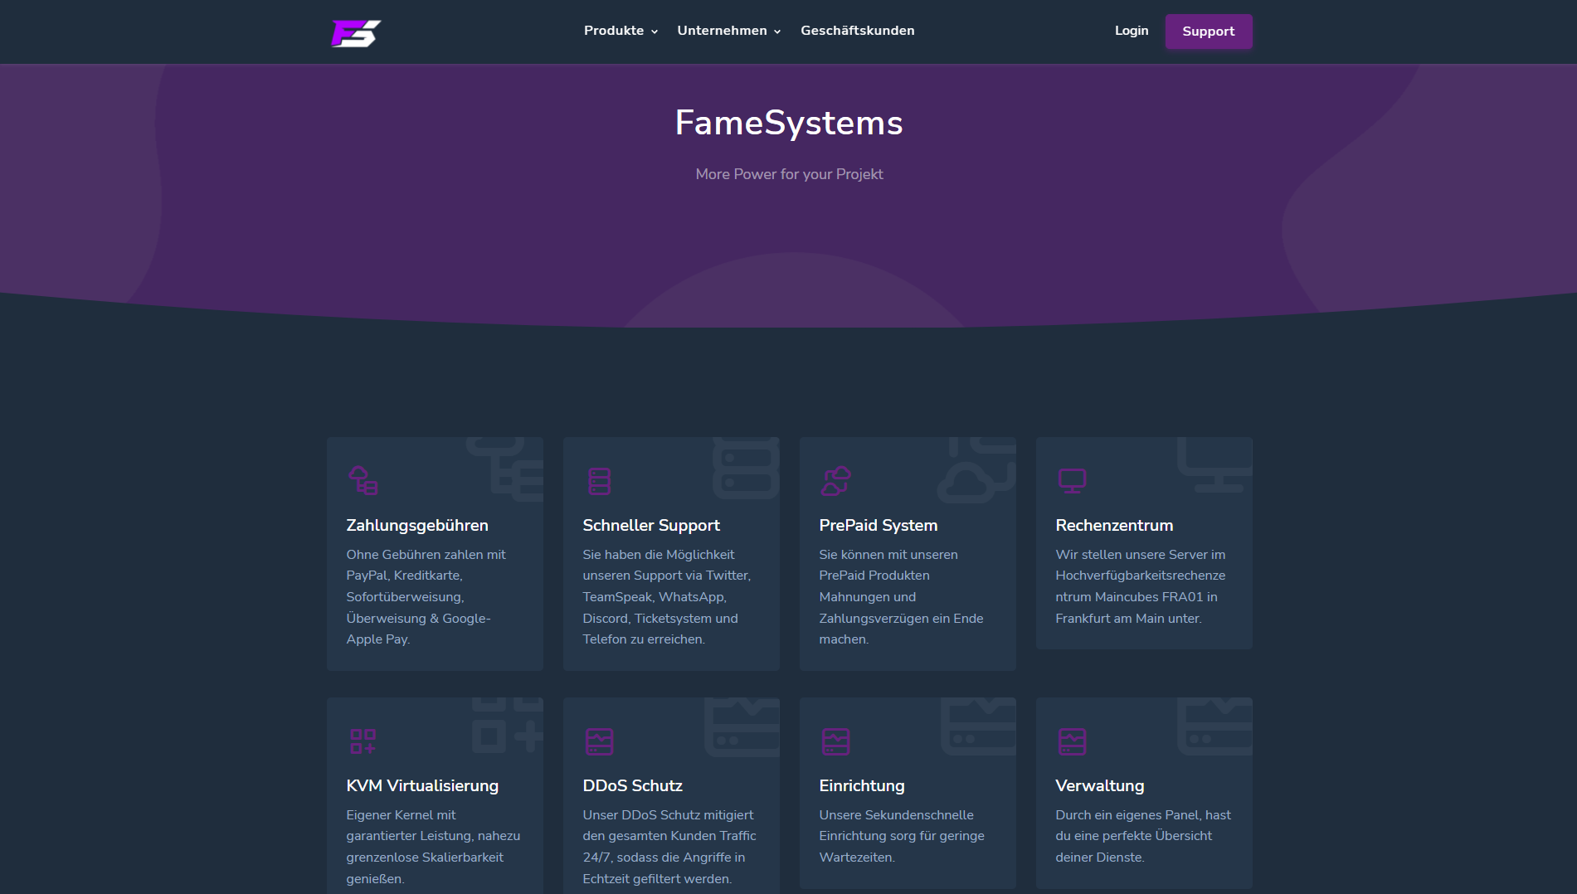The image size is (1577, 894).
Task: Click text 'Sie können mit unseren'
Action: [x=888, y=555]
